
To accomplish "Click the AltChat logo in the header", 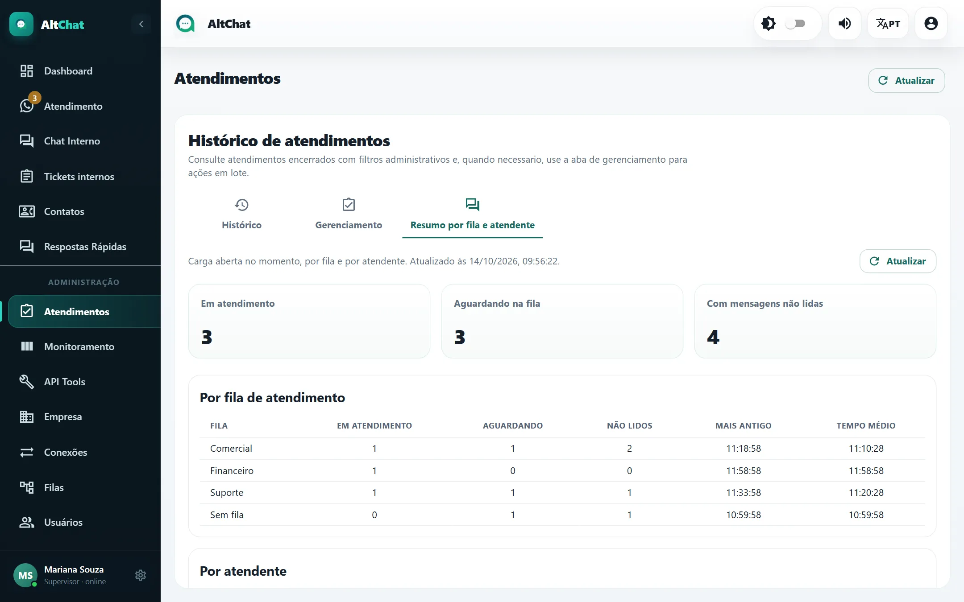I will [x=185, y=24].
